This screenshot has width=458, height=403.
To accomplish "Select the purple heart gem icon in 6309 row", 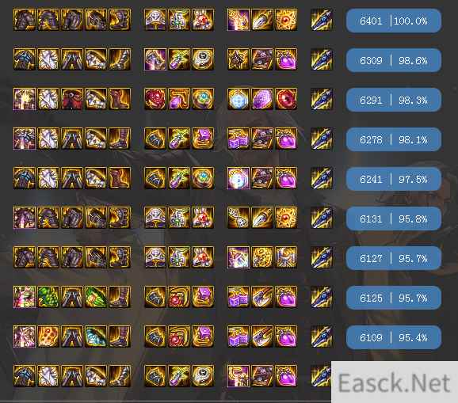I will click(286, 59).
